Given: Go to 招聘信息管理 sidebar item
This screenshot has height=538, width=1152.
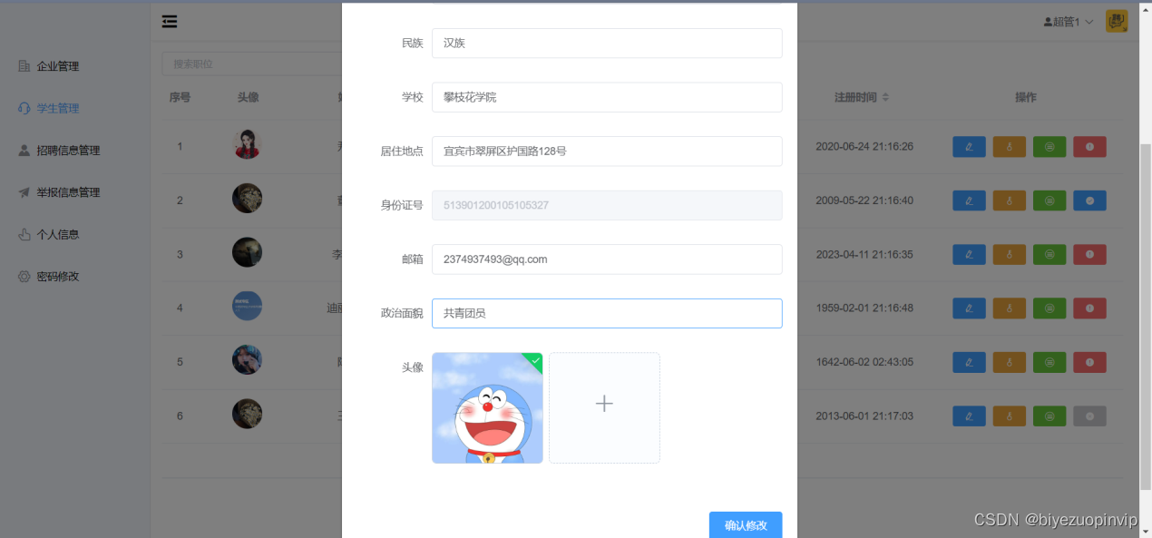Looking at the screenshot, I should tap(68, 151).
